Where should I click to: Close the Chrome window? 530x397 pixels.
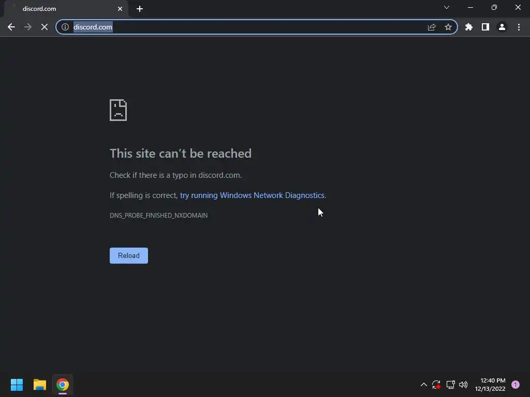click(x=518, y=7)
